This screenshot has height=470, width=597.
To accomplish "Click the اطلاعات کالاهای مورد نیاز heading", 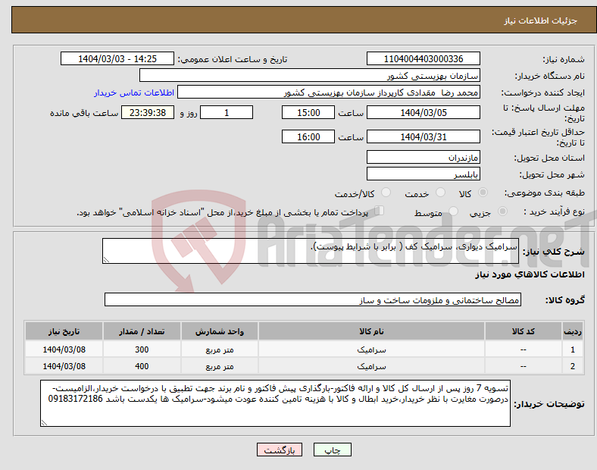I will (x=530, y=274).
